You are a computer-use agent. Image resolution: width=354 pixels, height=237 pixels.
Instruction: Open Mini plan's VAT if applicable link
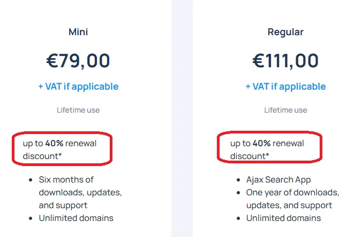click(x=78, y=86)
